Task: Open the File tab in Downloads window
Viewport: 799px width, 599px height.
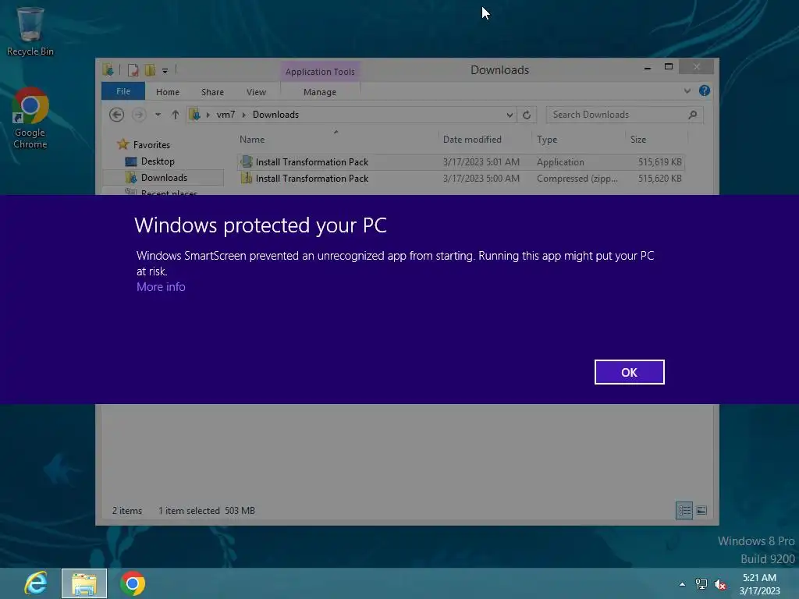Action: (x=123, y=91)
